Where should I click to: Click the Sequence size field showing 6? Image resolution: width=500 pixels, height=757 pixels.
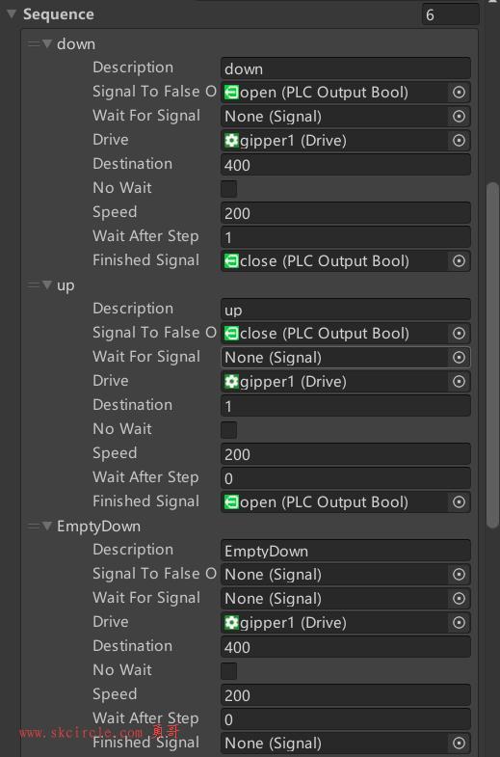(450, 14)
